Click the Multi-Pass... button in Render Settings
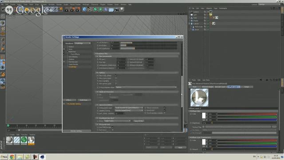The image size is (284, 160). point(84,100)
